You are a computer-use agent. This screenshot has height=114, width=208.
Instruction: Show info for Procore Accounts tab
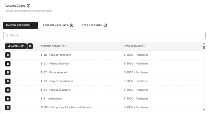click(x=71, y=25)
